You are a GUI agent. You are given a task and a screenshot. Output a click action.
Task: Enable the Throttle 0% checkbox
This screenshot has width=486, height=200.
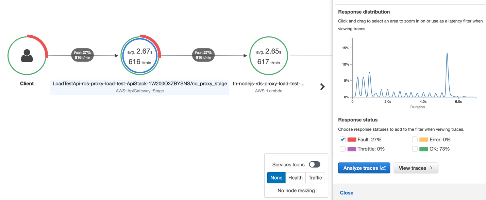342,149
